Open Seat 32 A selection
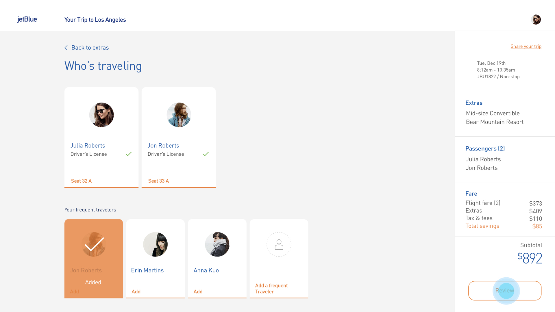This screenshot has width=555, height=312. click(81, 181)
